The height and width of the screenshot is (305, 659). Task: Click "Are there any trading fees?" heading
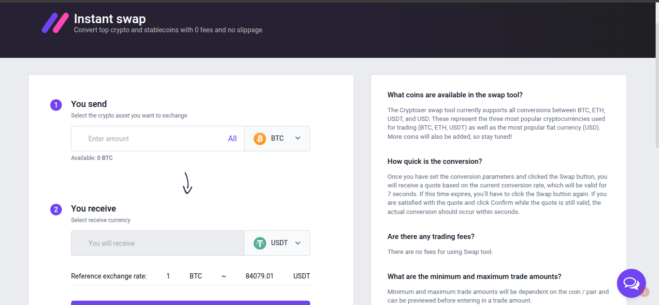coord(431,237)
